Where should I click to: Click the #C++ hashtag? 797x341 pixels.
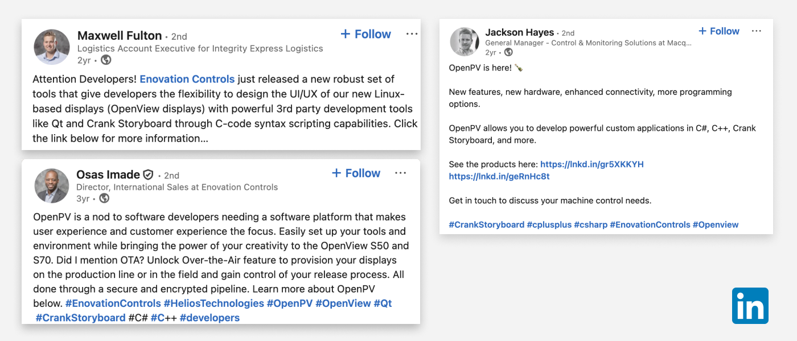164,318
